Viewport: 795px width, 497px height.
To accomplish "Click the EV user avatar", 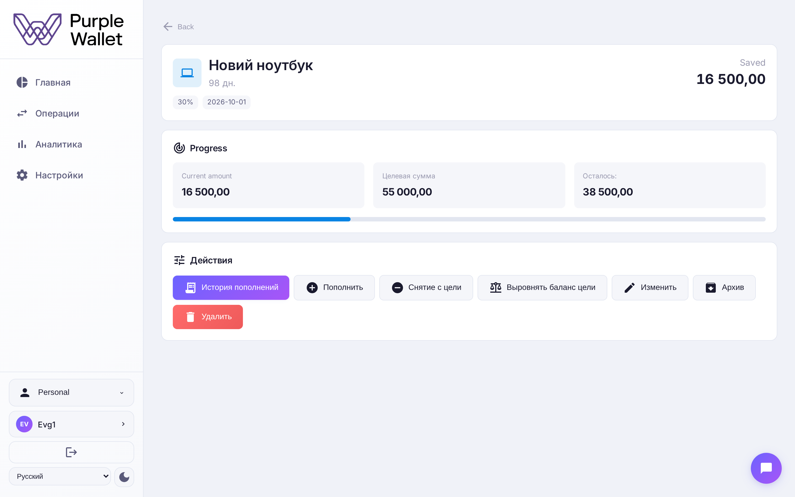I will click(x=24, y=424).
